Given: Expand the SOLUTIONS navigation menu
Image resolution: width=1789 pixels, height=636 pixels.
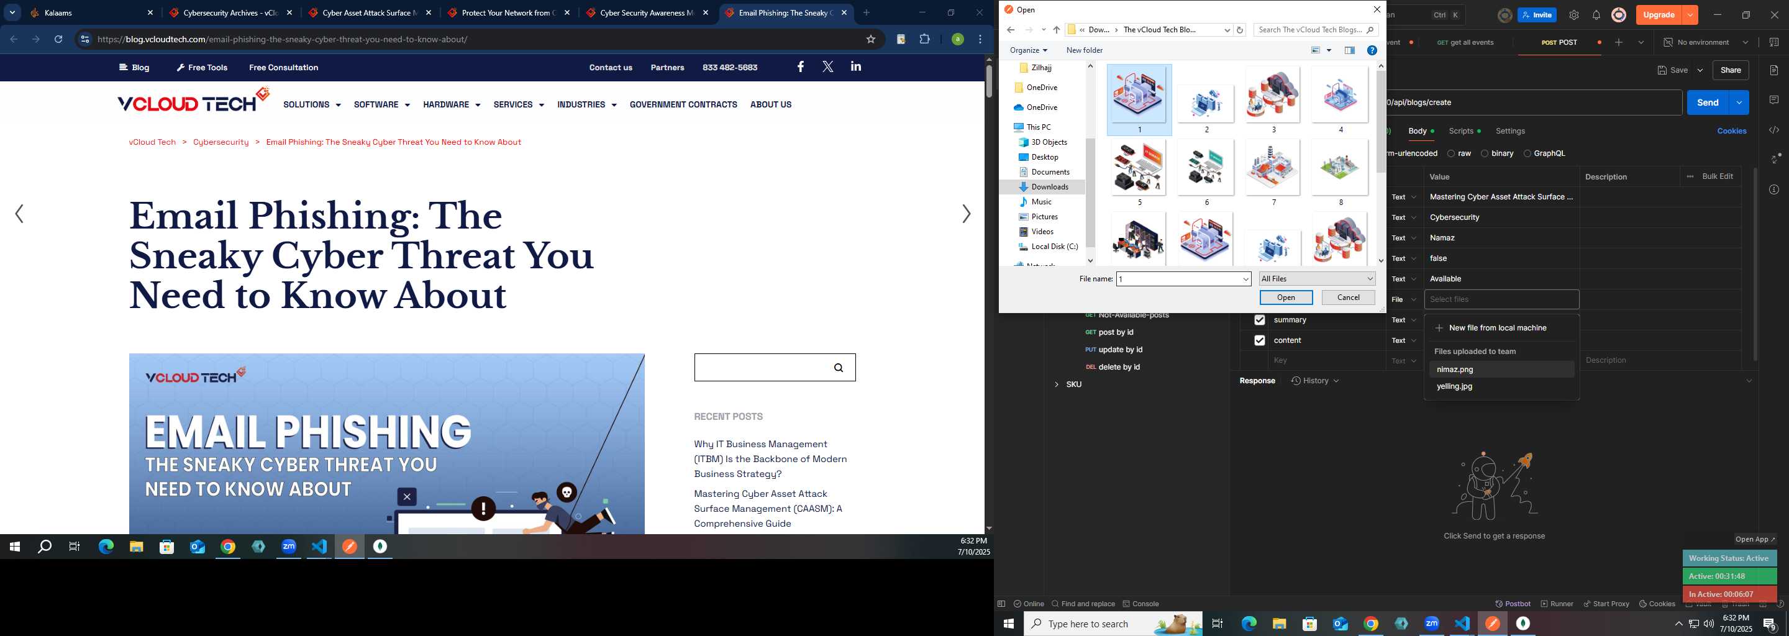Looking at the screenshot, I should [x=312, y=105].
